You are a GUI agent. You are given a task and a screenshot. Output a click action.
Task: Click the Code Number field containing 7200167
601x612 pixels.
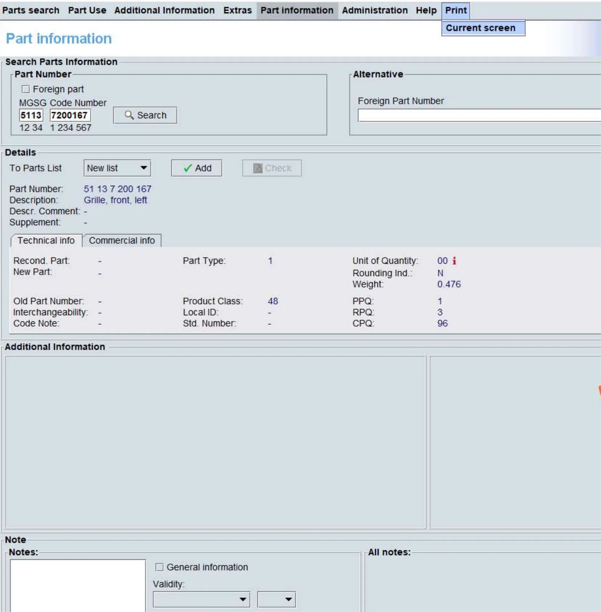[x=70, y=115]
